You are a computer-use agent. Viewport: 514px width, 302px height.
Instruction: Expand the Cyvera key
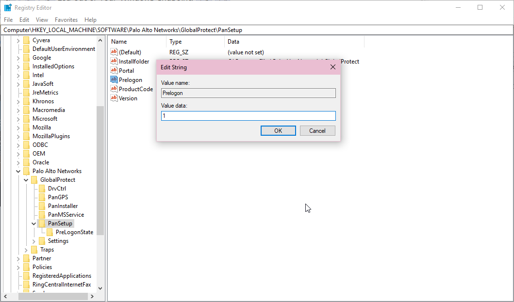[x=18, y=40]
